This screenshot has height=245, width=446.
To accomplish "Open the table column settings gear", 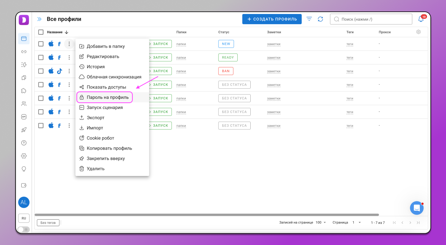I will tap(418, 32).
